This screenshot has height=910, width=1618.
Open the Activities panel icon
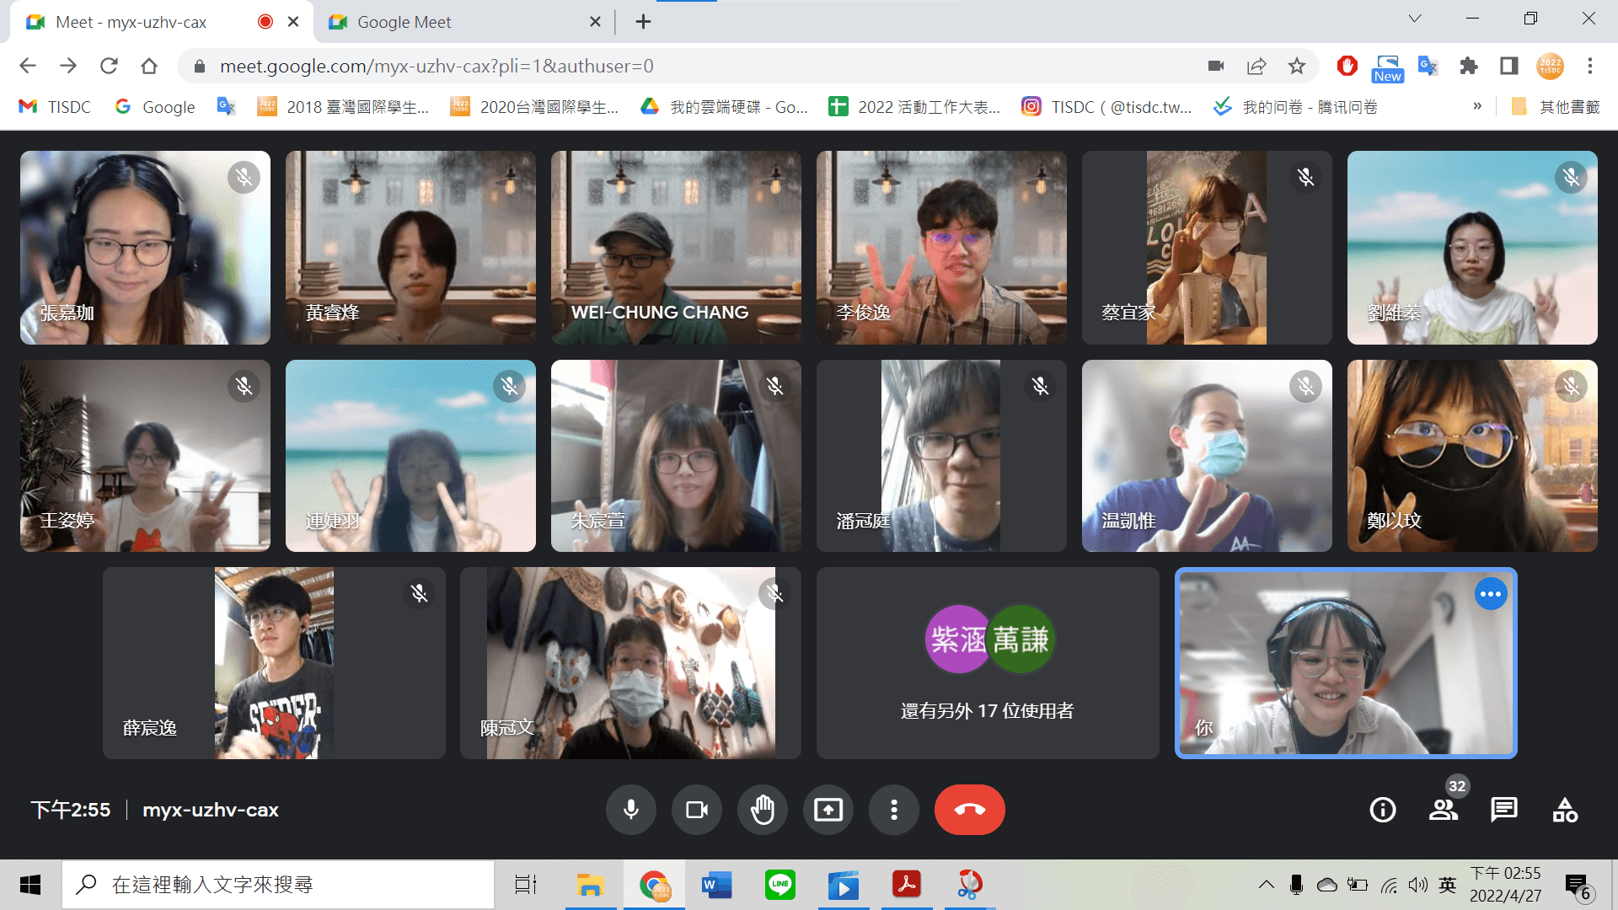click(1565, 810)
